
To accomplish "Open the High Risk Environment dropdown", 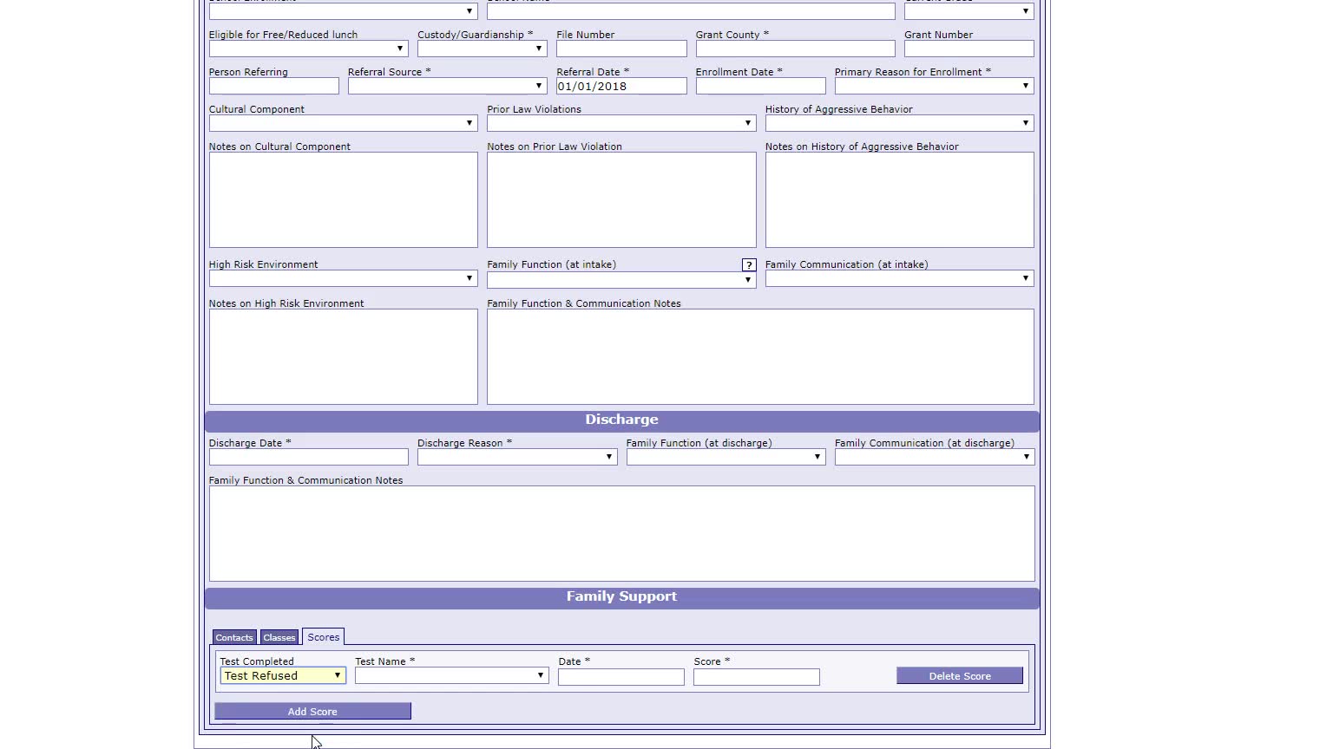I will (x=343, y=278).
